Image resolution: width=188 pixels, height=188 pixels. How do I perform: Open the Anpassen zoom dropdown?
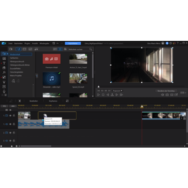[x=117, y=91]
